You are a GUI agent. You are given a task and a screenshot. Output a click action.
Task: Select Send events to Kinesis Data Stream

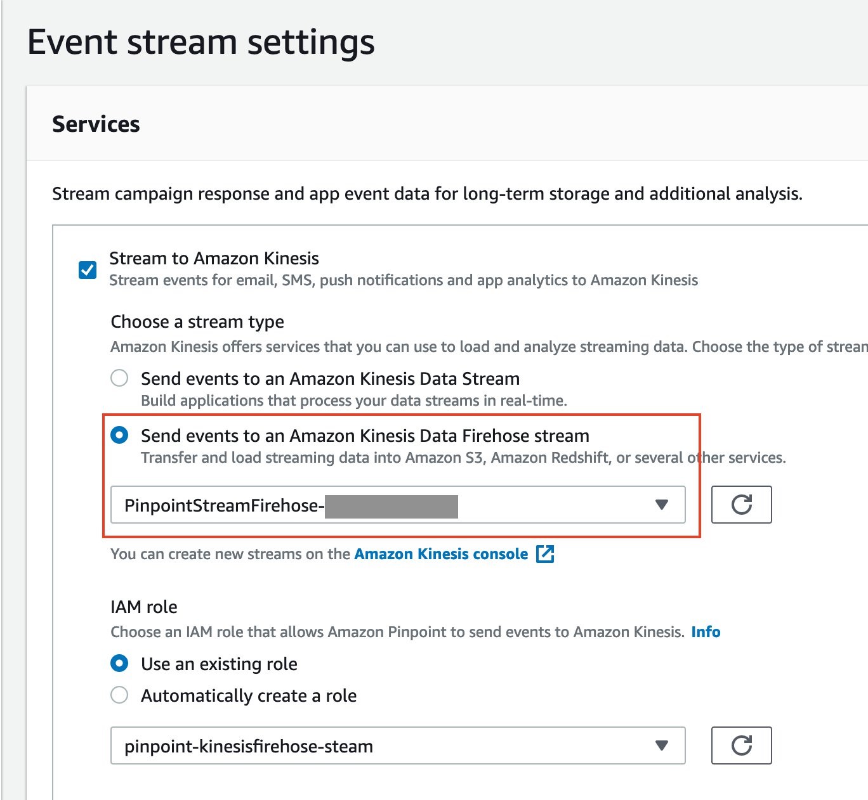119,378
